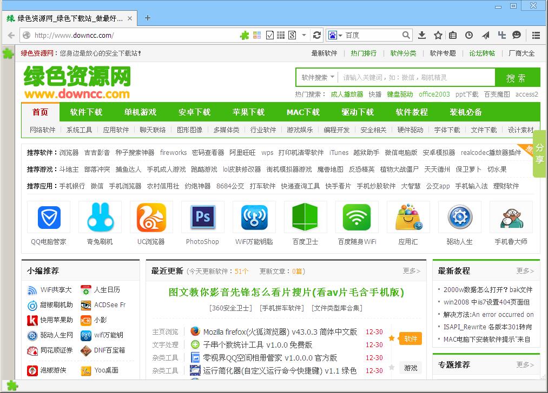Select the 百度卫士 green shield icon
The height and width of the screenshot is (393, 548).
(x=305, y=216)
